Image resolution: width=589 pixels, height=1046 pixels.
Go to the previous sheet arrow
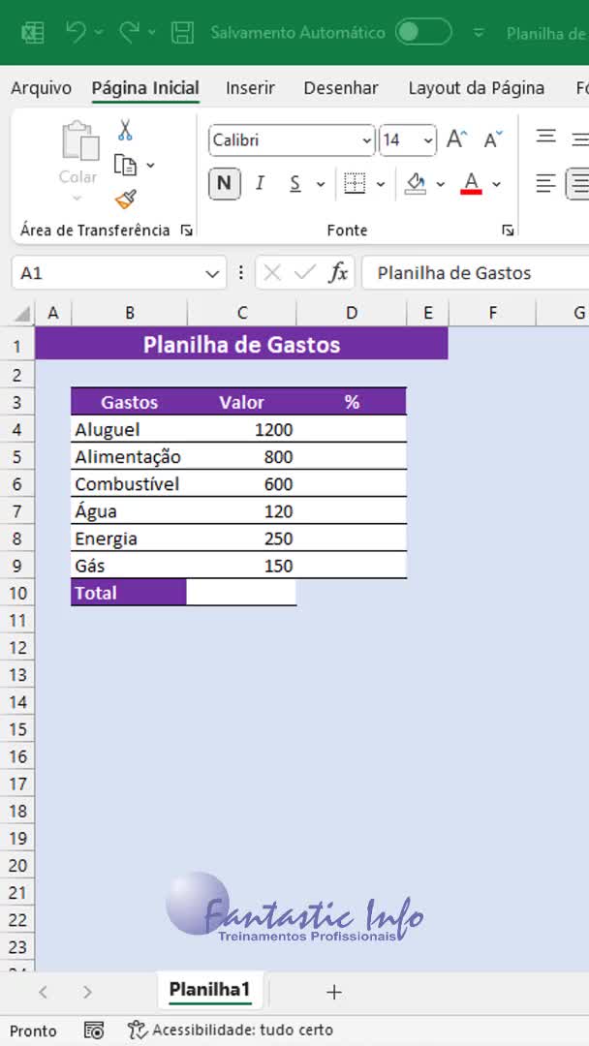44,993
